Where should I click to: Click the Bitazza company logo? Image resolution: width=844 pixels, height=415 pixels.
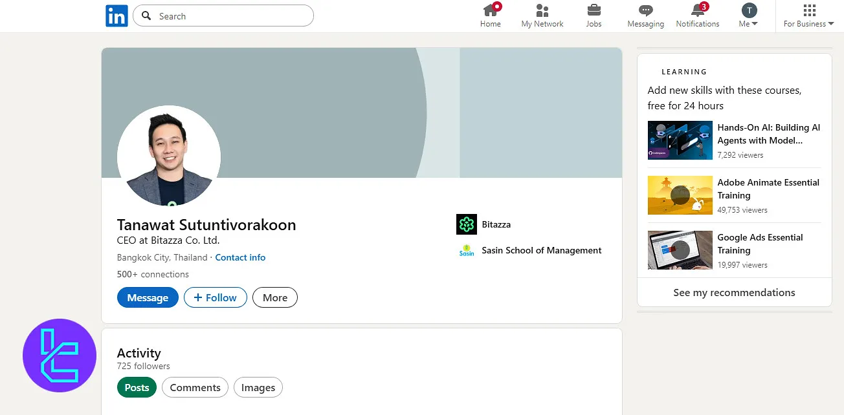[x=466, y=224]
